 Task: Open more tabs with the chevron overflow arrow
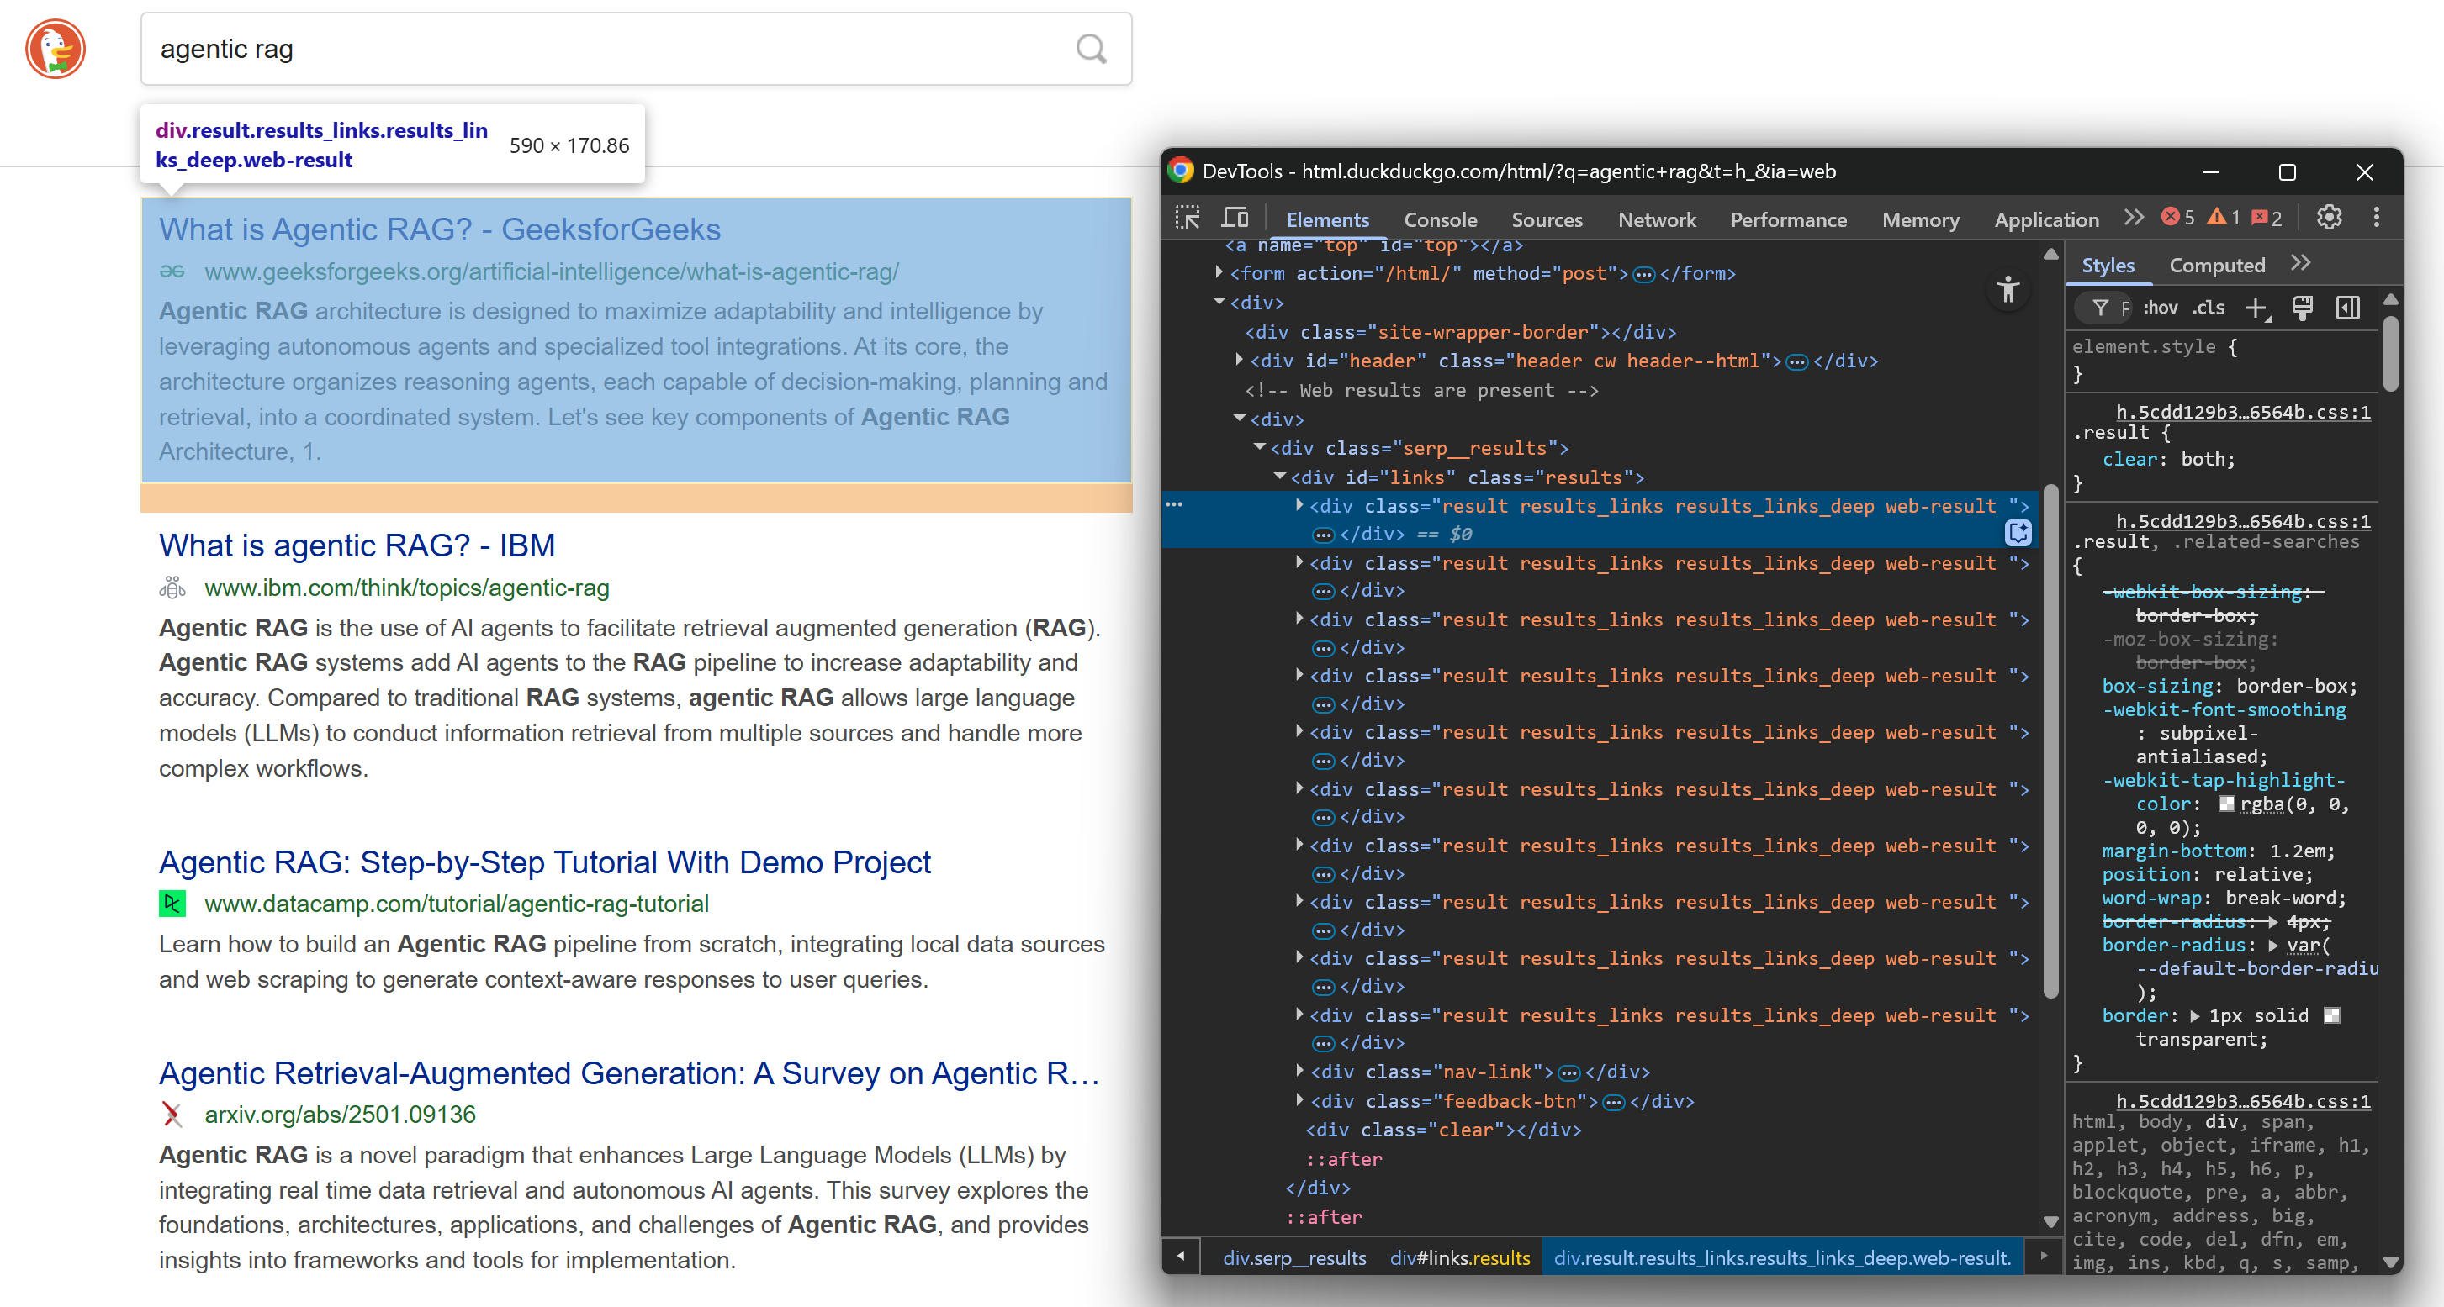click(x=2133, y=217)
